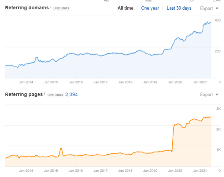Screen dimensions: 224x177
Task: Click the 200 axis value on domains chart
Action: [218, 51]
